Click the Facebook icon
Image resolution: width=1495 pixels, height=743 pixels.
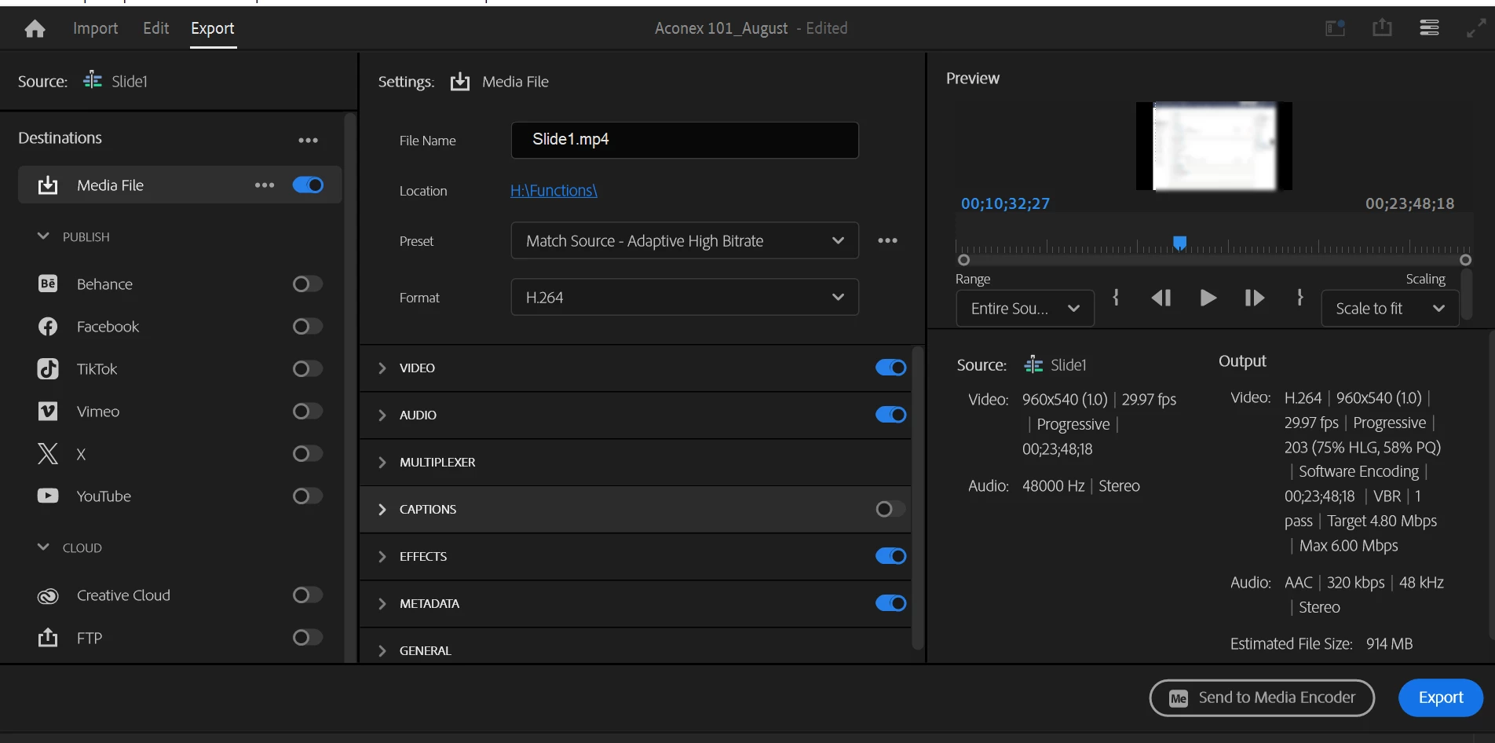coord(48,326)
